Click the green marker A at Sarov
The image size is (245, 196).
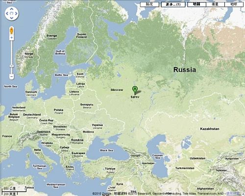click(135, 90)
